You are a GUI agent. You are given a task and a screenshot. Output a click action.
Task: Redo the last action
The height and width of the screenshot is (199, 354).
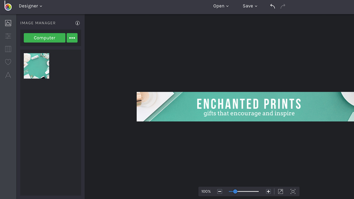pos(283,6)
